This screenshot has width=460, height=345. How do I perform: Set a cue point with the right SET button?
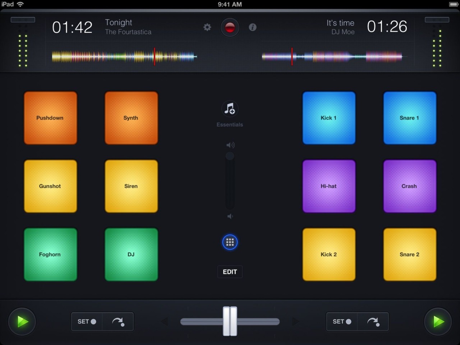tap(341, 322)
